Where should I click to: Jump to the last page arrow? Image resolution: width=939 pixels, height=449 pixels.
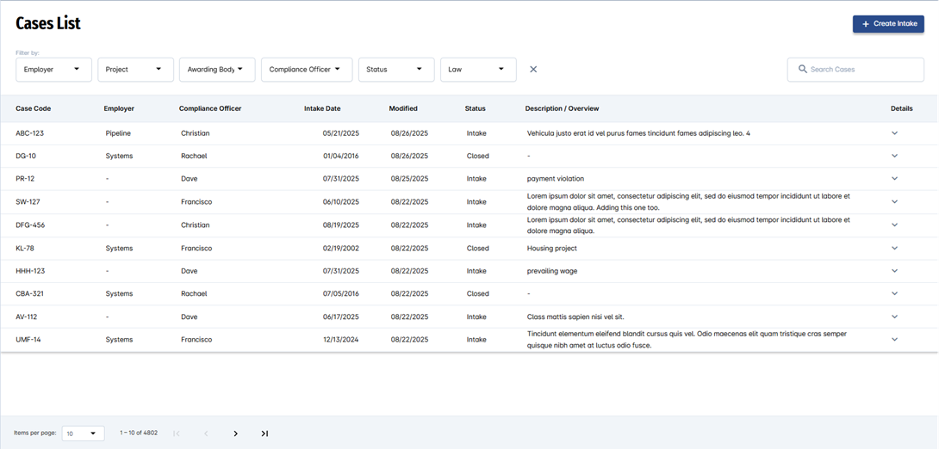point(264,434)
